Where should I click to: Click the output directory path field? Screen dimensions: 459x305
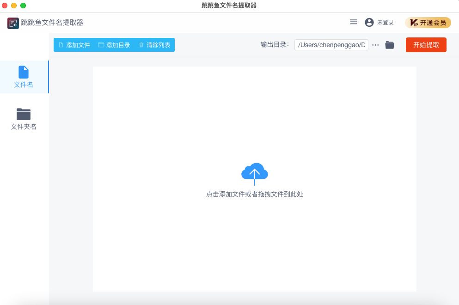pyautogui.click(x=331, y=45)
